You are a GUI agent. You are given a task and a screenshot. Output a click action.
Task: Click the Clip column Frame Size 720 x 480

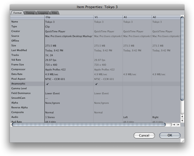point(51,65)
